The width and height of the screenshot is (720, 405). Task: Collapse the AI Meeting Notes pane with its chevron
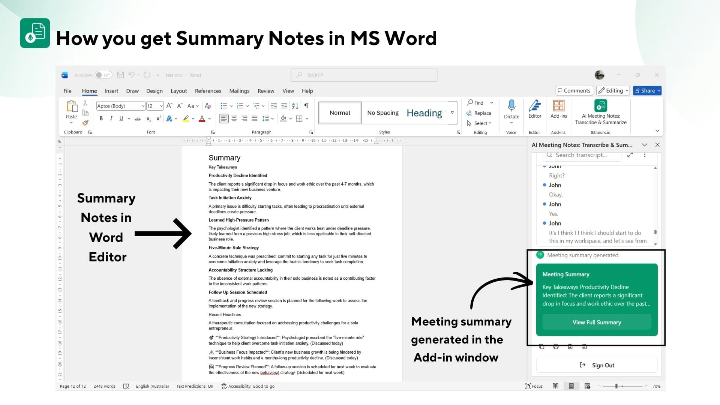pos(645,145)
